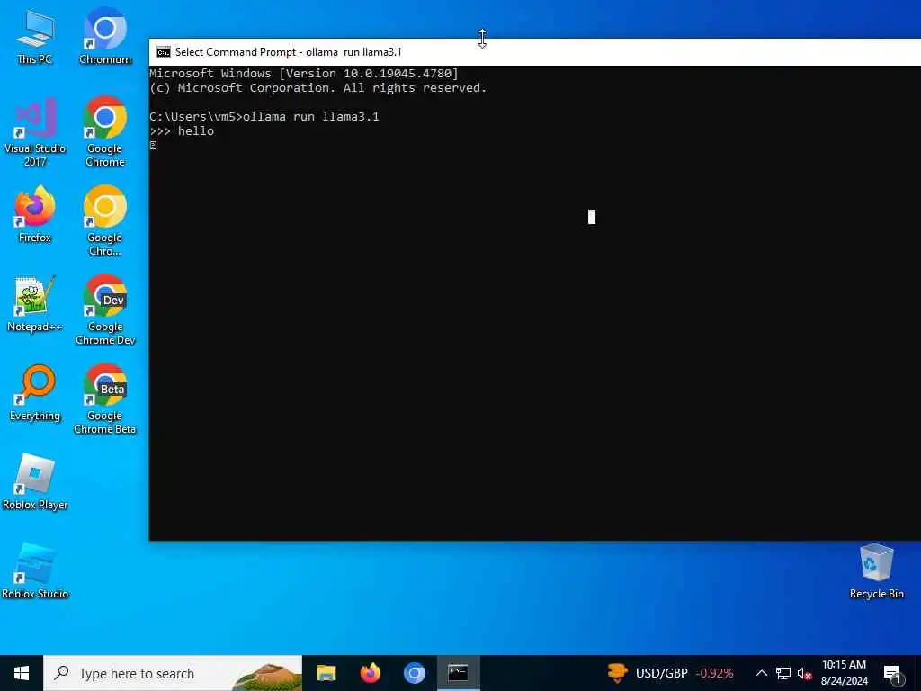The height and width of the screenshot is (691, 921).
Task: Show hidden system tray icons
Action: pyautogui.click(x=761, y=673)
